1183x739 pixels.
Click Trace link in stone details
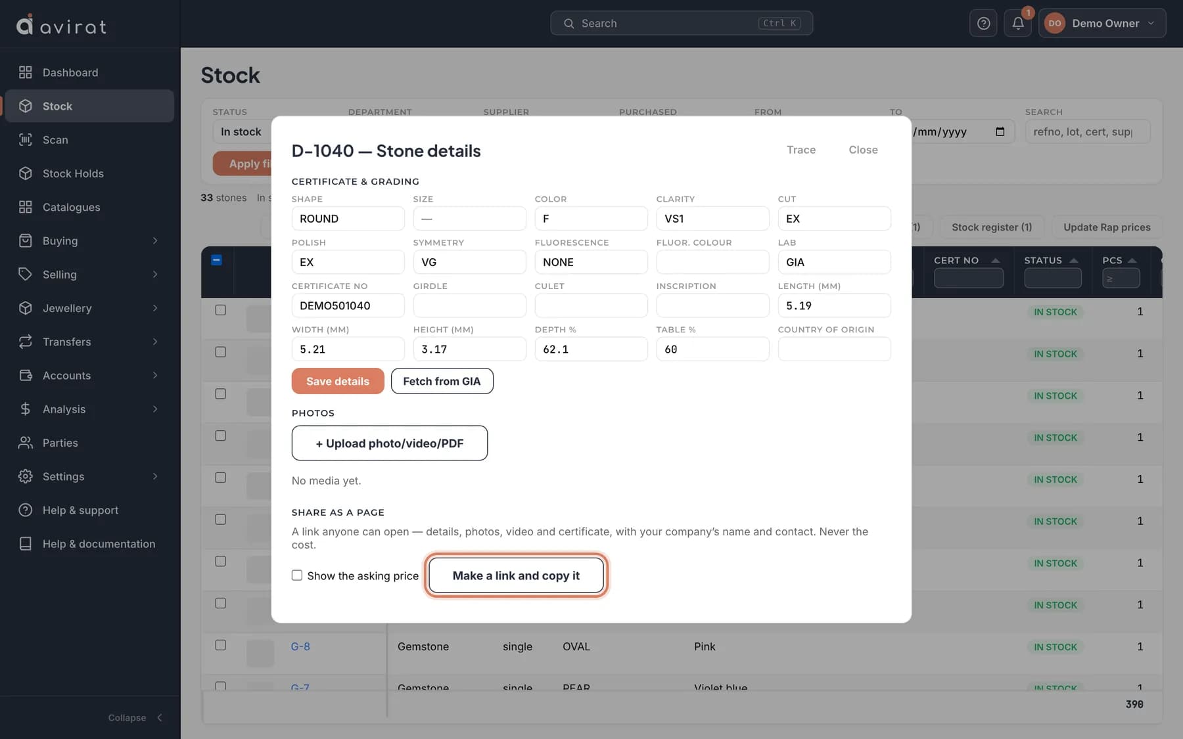801,150
